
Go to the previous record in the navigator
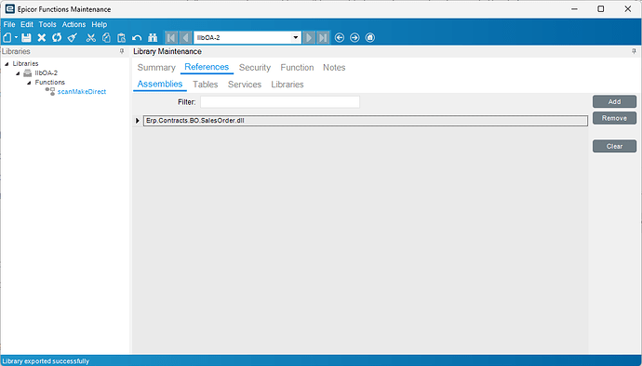[x=185, y=38]
